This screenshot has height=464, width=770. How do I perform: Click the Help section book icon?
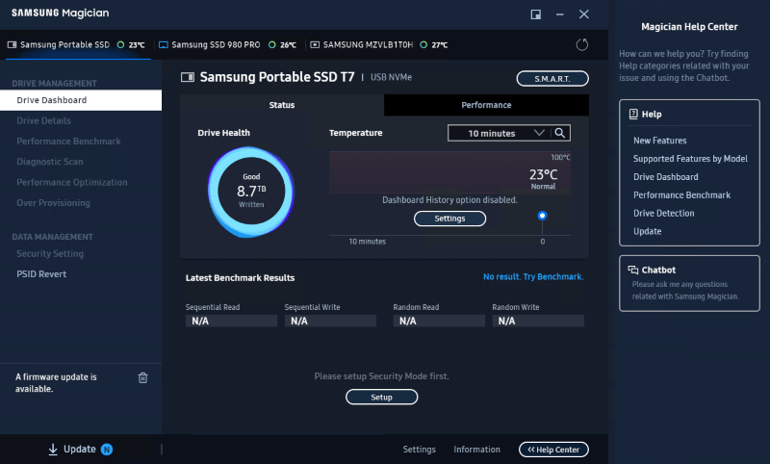pos(633,114)
